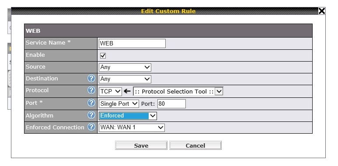Open the TCP protocol dropdown
This screenshot has height=166, width=338.
[110, 91]
